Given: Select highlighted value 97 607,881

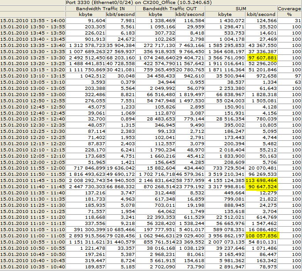Looking at the screenshot, I should tap(263, 58).
